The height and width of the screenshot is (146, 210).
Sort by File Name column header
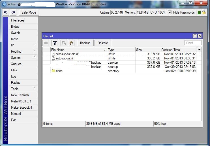[79, 50]
